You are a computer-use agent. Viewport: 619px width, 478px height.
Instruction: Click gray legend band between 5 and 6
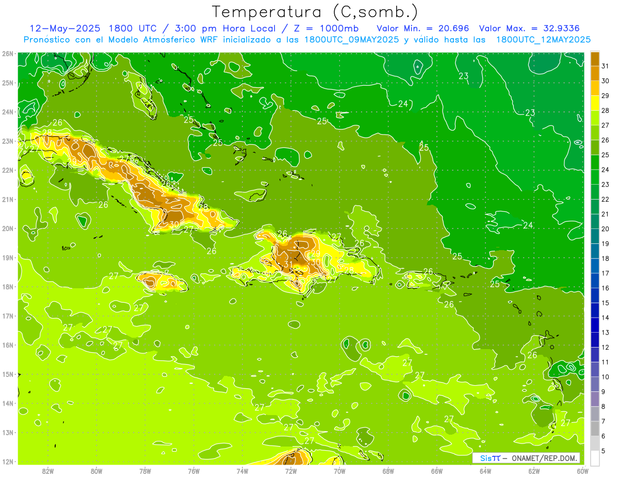[595, 443]
